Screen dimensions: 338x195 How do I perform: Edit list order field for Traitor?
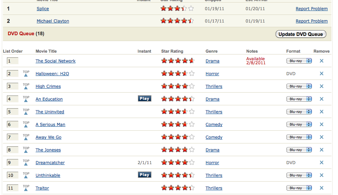point(12,188)
